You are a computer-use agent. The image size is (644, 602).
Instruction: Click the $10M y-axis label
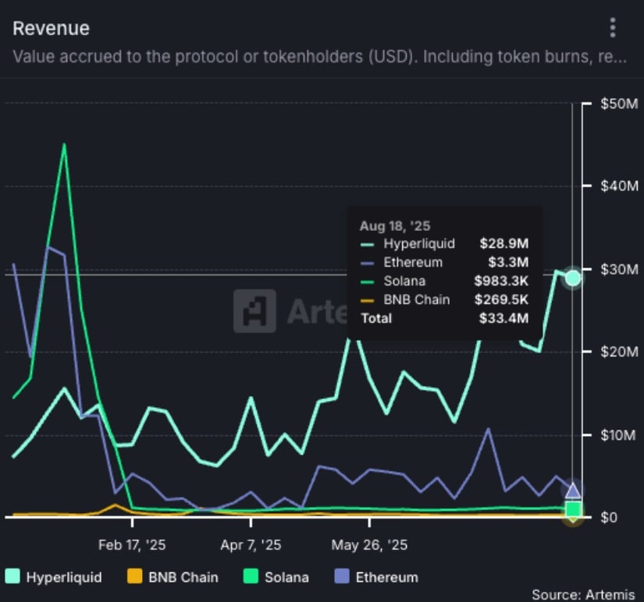(618, 435)
